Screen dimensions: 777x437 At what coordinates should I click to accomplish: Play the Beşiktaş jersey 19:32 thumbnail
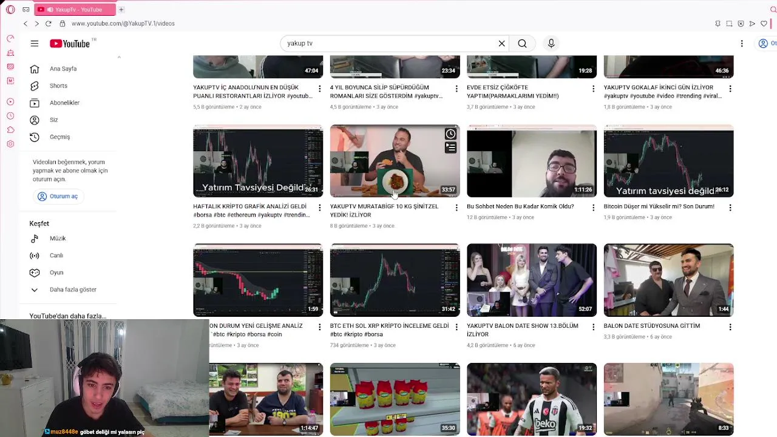click(x=532, y=399)
